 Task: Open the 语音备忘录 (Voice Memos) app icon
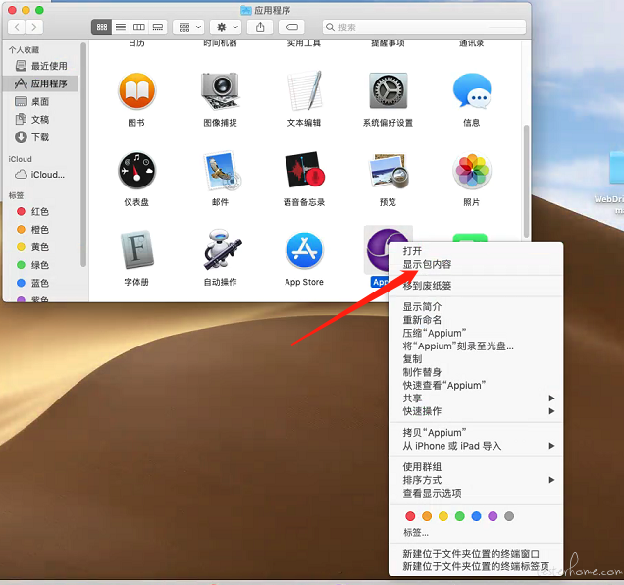pos(304,170)
